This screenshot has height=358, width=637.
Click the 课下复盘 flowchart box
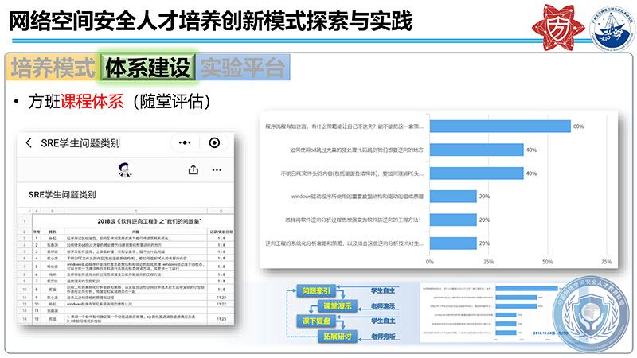[316, 321]
